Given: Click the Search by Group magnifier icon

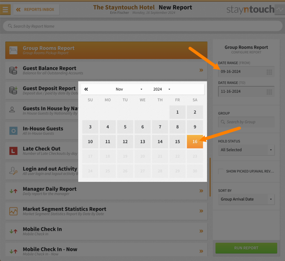Looking at the screenshot, I should point(223,122).
